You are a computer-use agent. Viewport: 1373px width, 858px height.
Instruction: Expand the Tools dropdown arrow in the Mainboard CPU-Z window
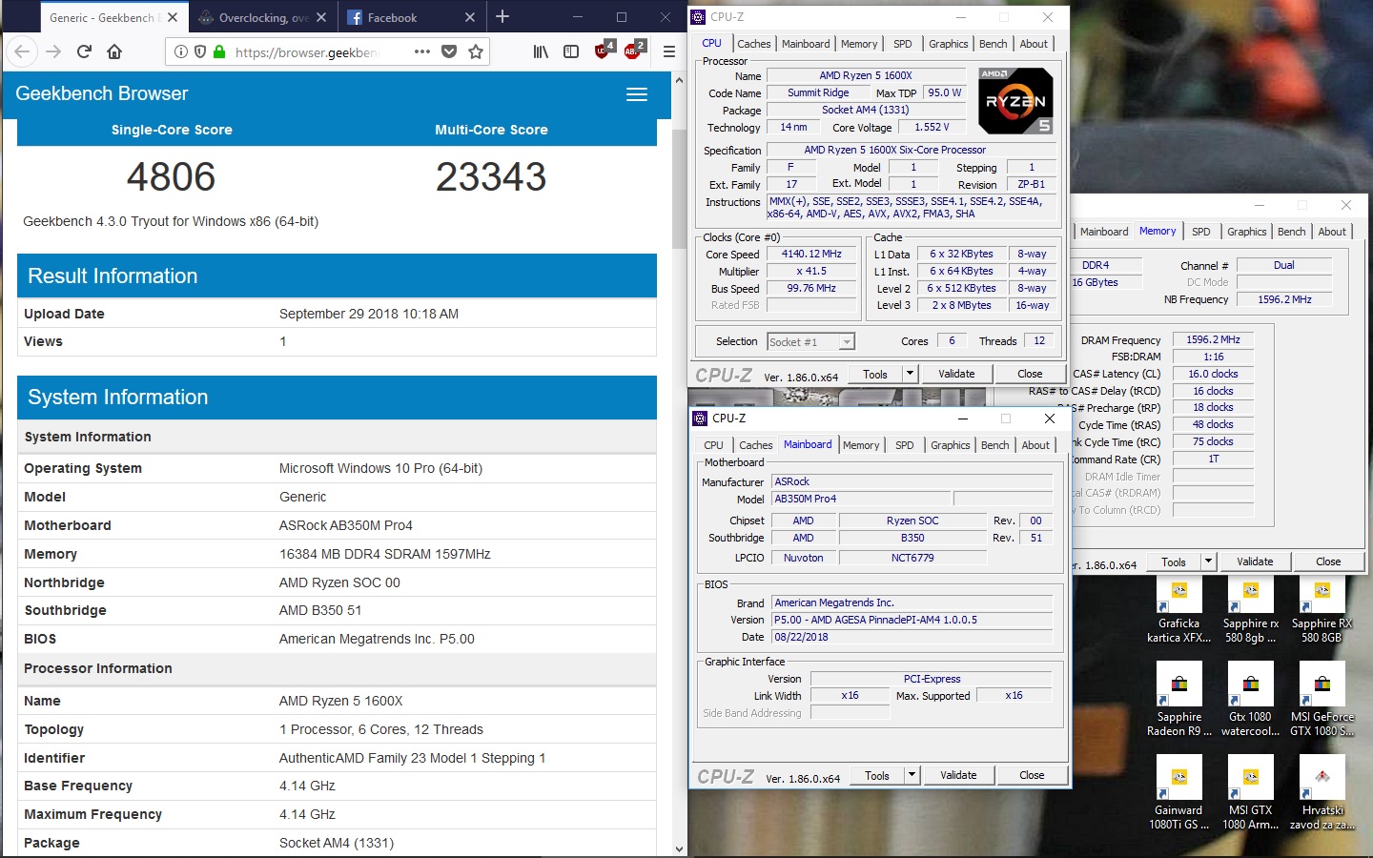[912, 776]
